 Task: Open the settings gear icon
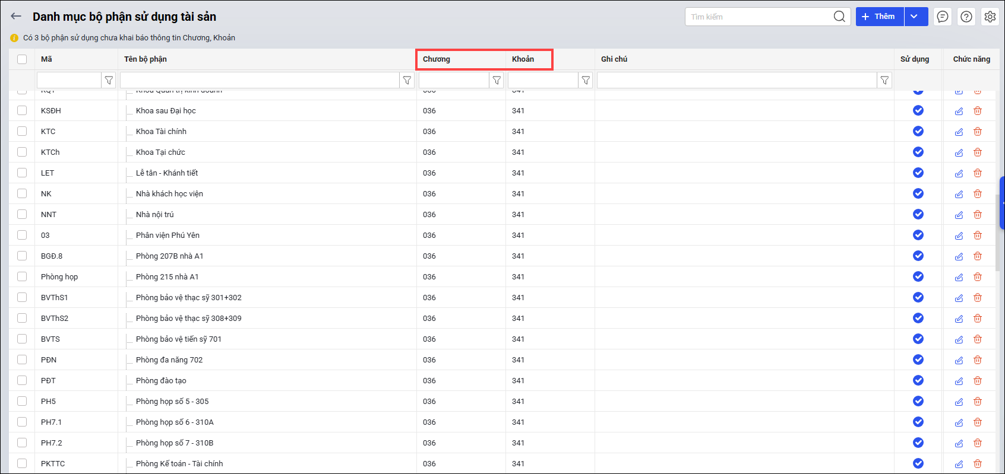coord(990,17)
